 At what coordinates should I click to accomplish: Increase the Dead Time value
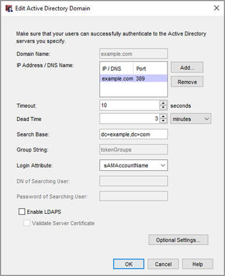(x=164, y=116)
